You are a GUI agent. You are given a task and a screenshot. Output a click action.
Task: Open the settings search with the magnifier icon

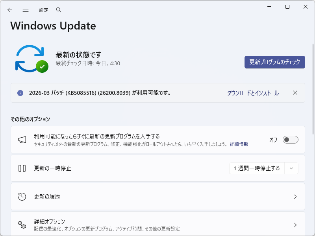point(58,9)
